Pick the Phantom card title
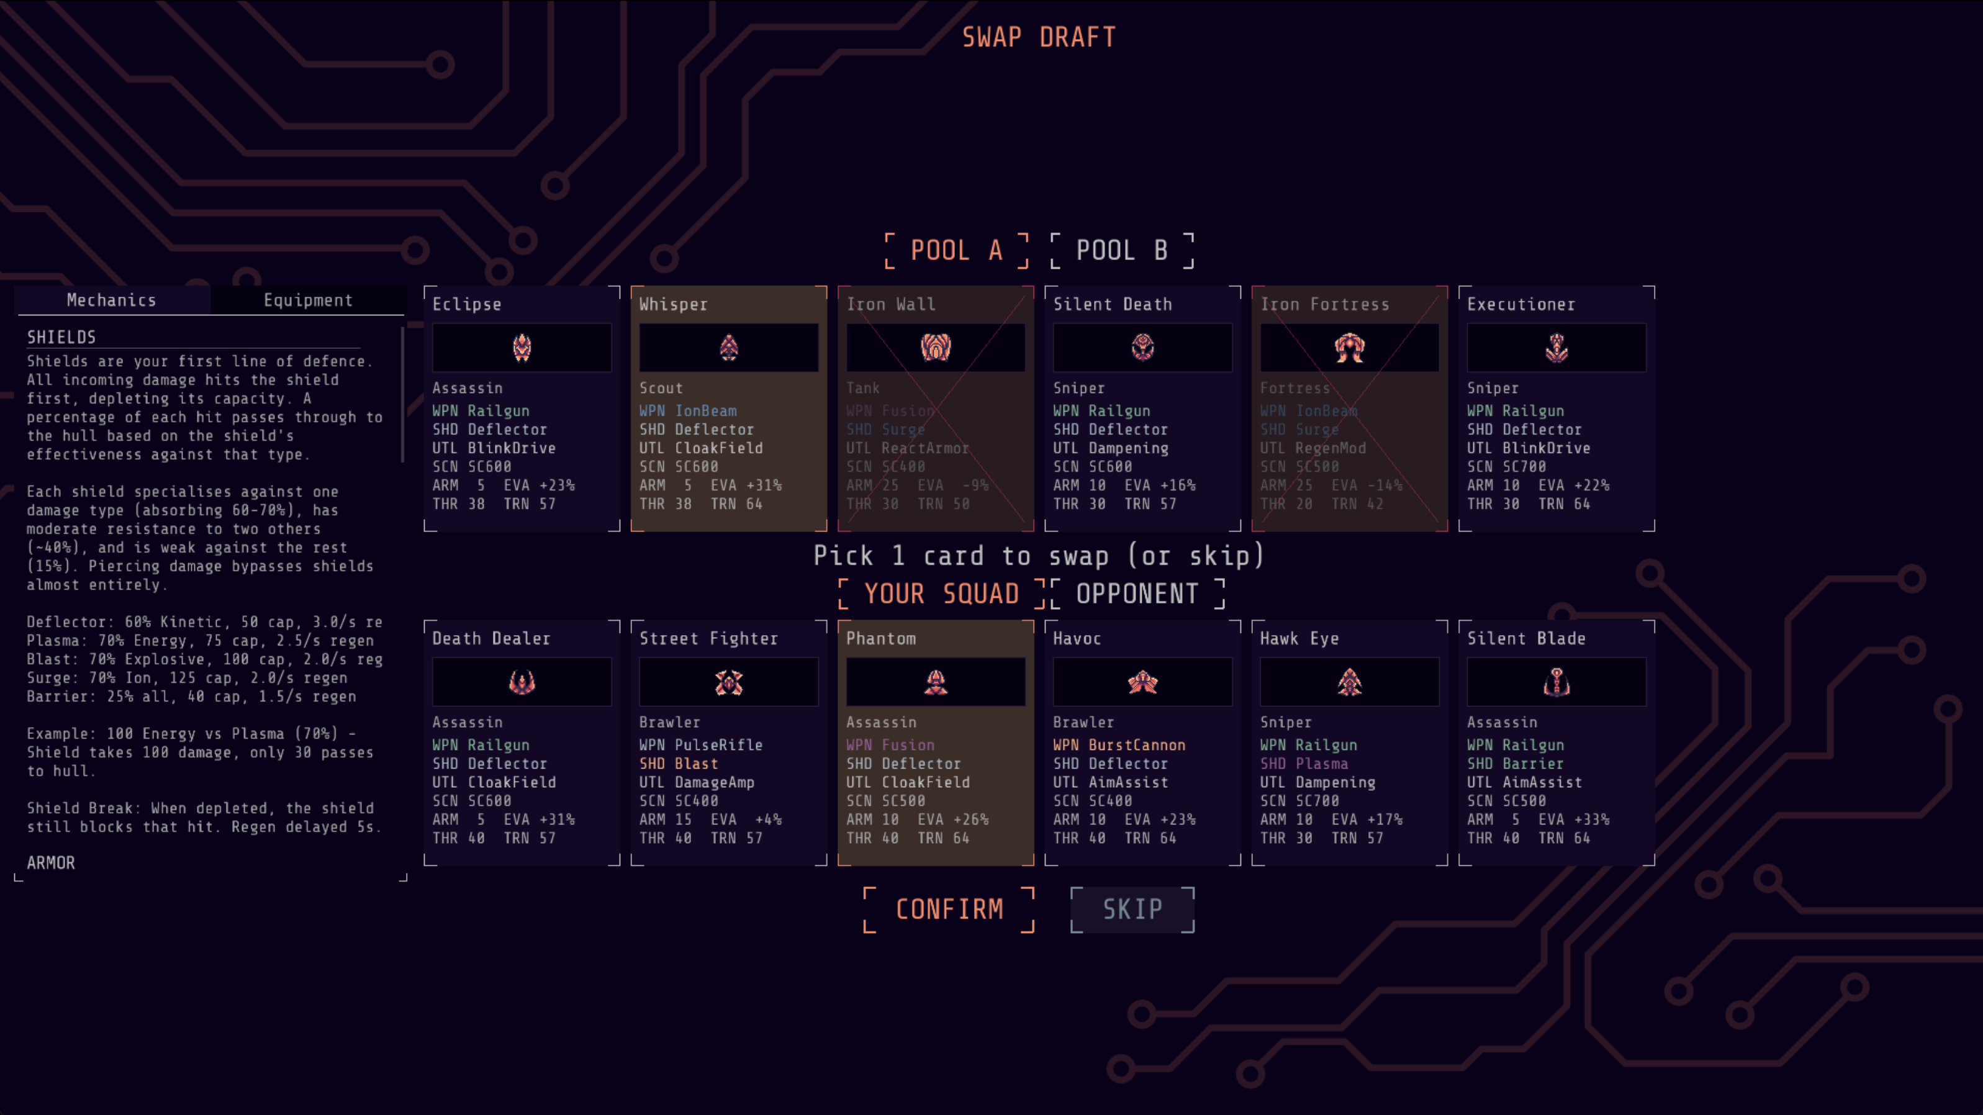The width and height of the screenshot is (1983, 1115). [880, 638]
